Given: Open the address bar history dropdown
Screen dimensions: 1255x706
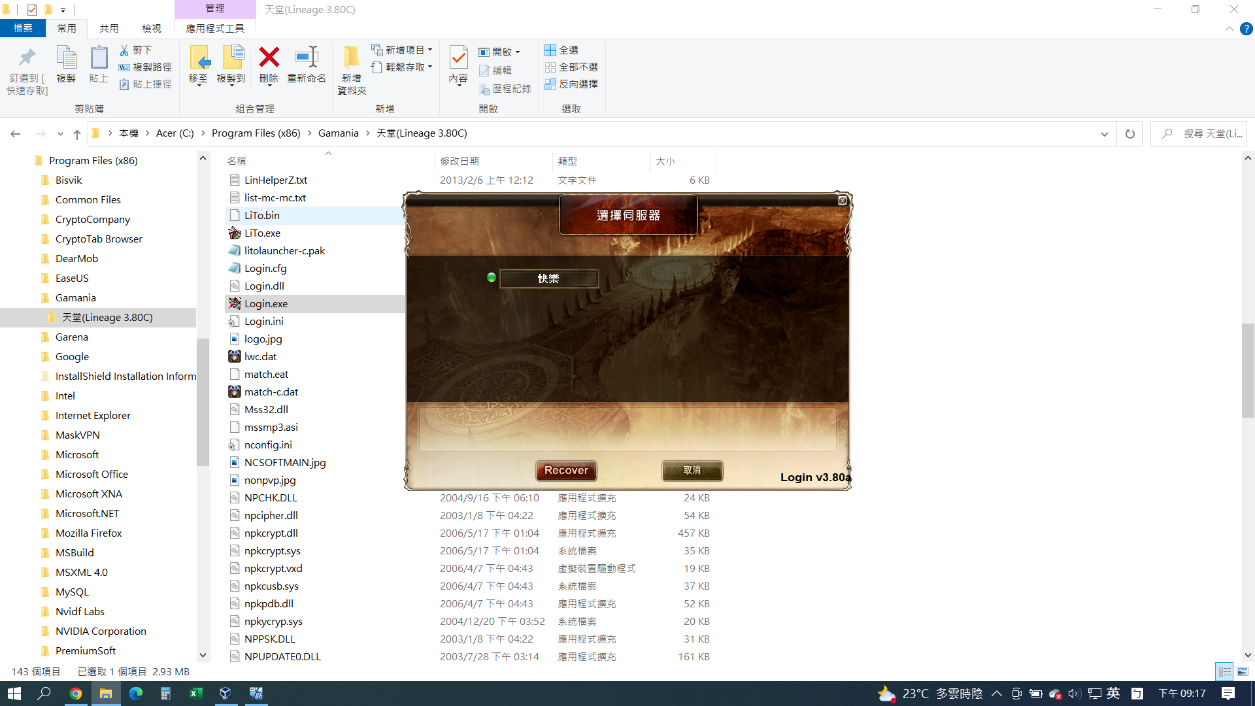Looking at the screenshot, I should [x=1105, y=134].
